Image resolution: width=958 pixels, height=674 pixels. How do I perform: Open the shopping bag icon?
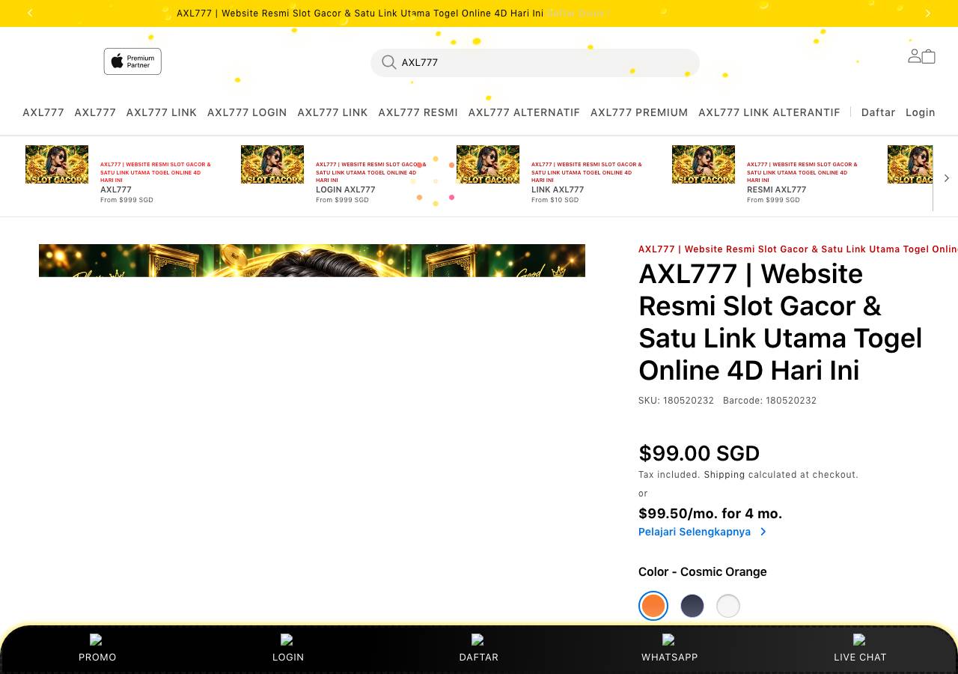[x=929, y=56]
